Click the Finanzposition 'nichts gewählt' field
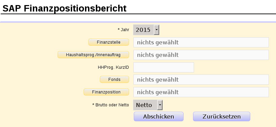Image resolution: width=276 pixels, height=127 pixels. [201, 92]
